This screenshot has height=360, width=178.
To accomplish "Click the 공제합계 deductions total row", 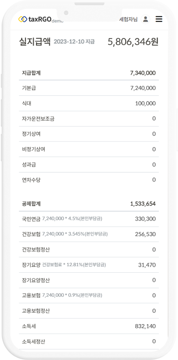I will [x=89, y=204].
